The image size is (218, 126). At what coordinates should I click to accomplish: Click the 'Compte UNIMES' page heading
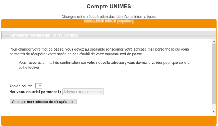[x=109, y=6]
